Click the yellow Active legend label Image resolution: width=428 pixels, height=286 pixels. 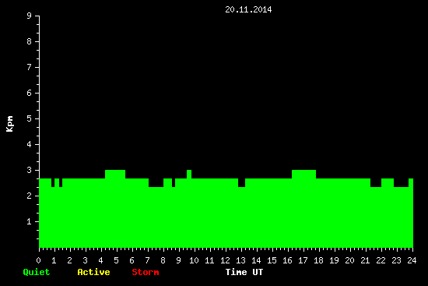93,272
